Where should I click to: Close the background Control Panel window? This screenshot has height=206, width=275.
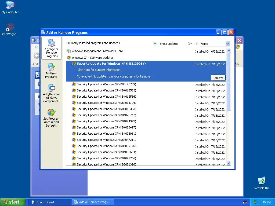(x=239, y=41)
